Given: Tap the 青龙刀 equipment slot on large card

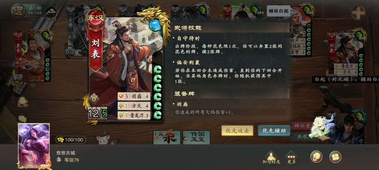Looking at the screenshot, I should (134, 115).
